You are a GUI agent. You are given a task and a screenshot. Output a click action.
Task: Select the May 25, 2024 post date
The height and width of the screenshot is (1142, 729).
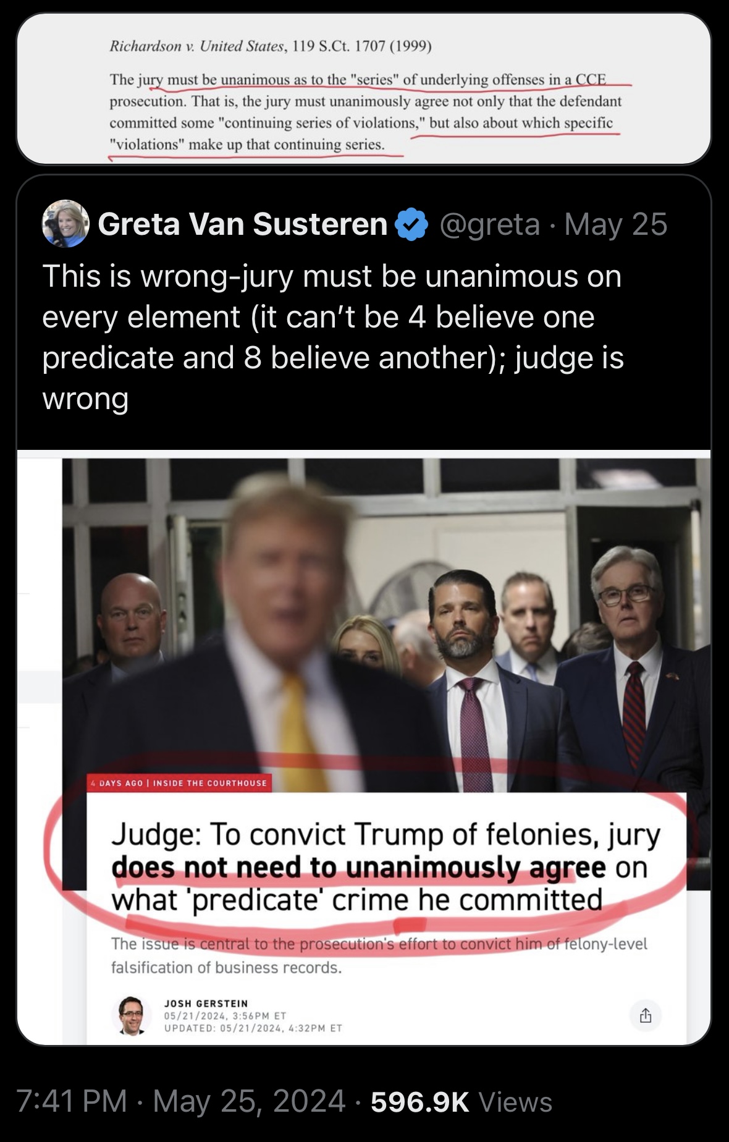coord(249,1101)
